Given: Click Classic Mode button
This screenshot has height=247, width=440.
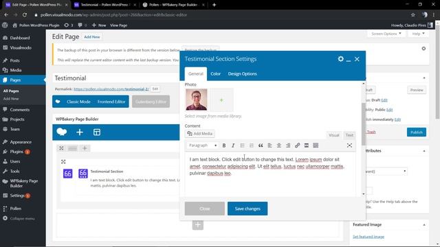Looking at the screenshot, I should point(78,102).
